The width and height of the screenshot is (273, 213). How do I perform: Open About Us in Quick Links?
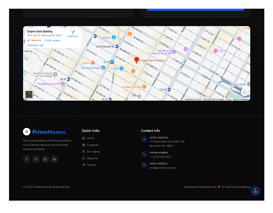click(x=90, y=158)
